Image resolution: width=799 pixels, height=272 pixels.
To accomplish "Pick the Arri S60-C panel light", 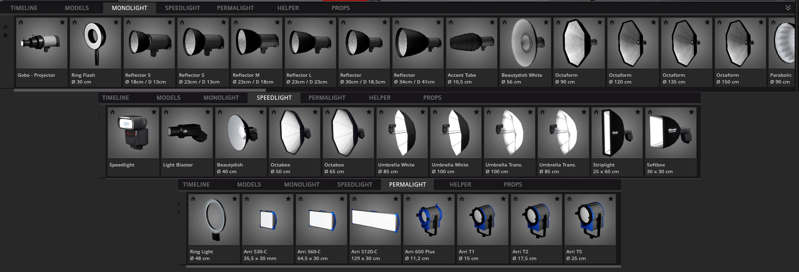I will [x=322, y=228].
